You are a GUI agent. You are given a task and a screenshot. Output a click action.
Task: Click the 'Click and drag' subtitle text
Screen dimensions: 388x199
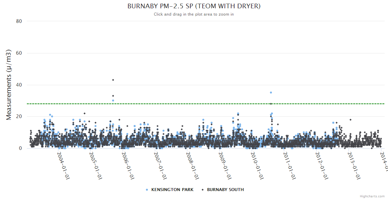tap(194, 14)
